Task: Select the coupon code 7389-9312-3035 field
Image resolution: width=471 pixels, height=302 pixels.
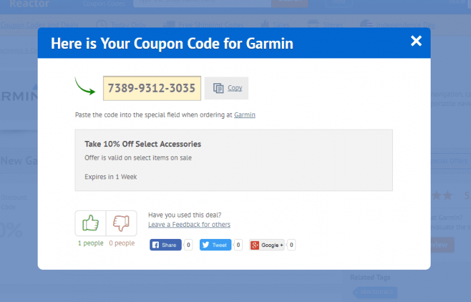Action: (152, 88)
